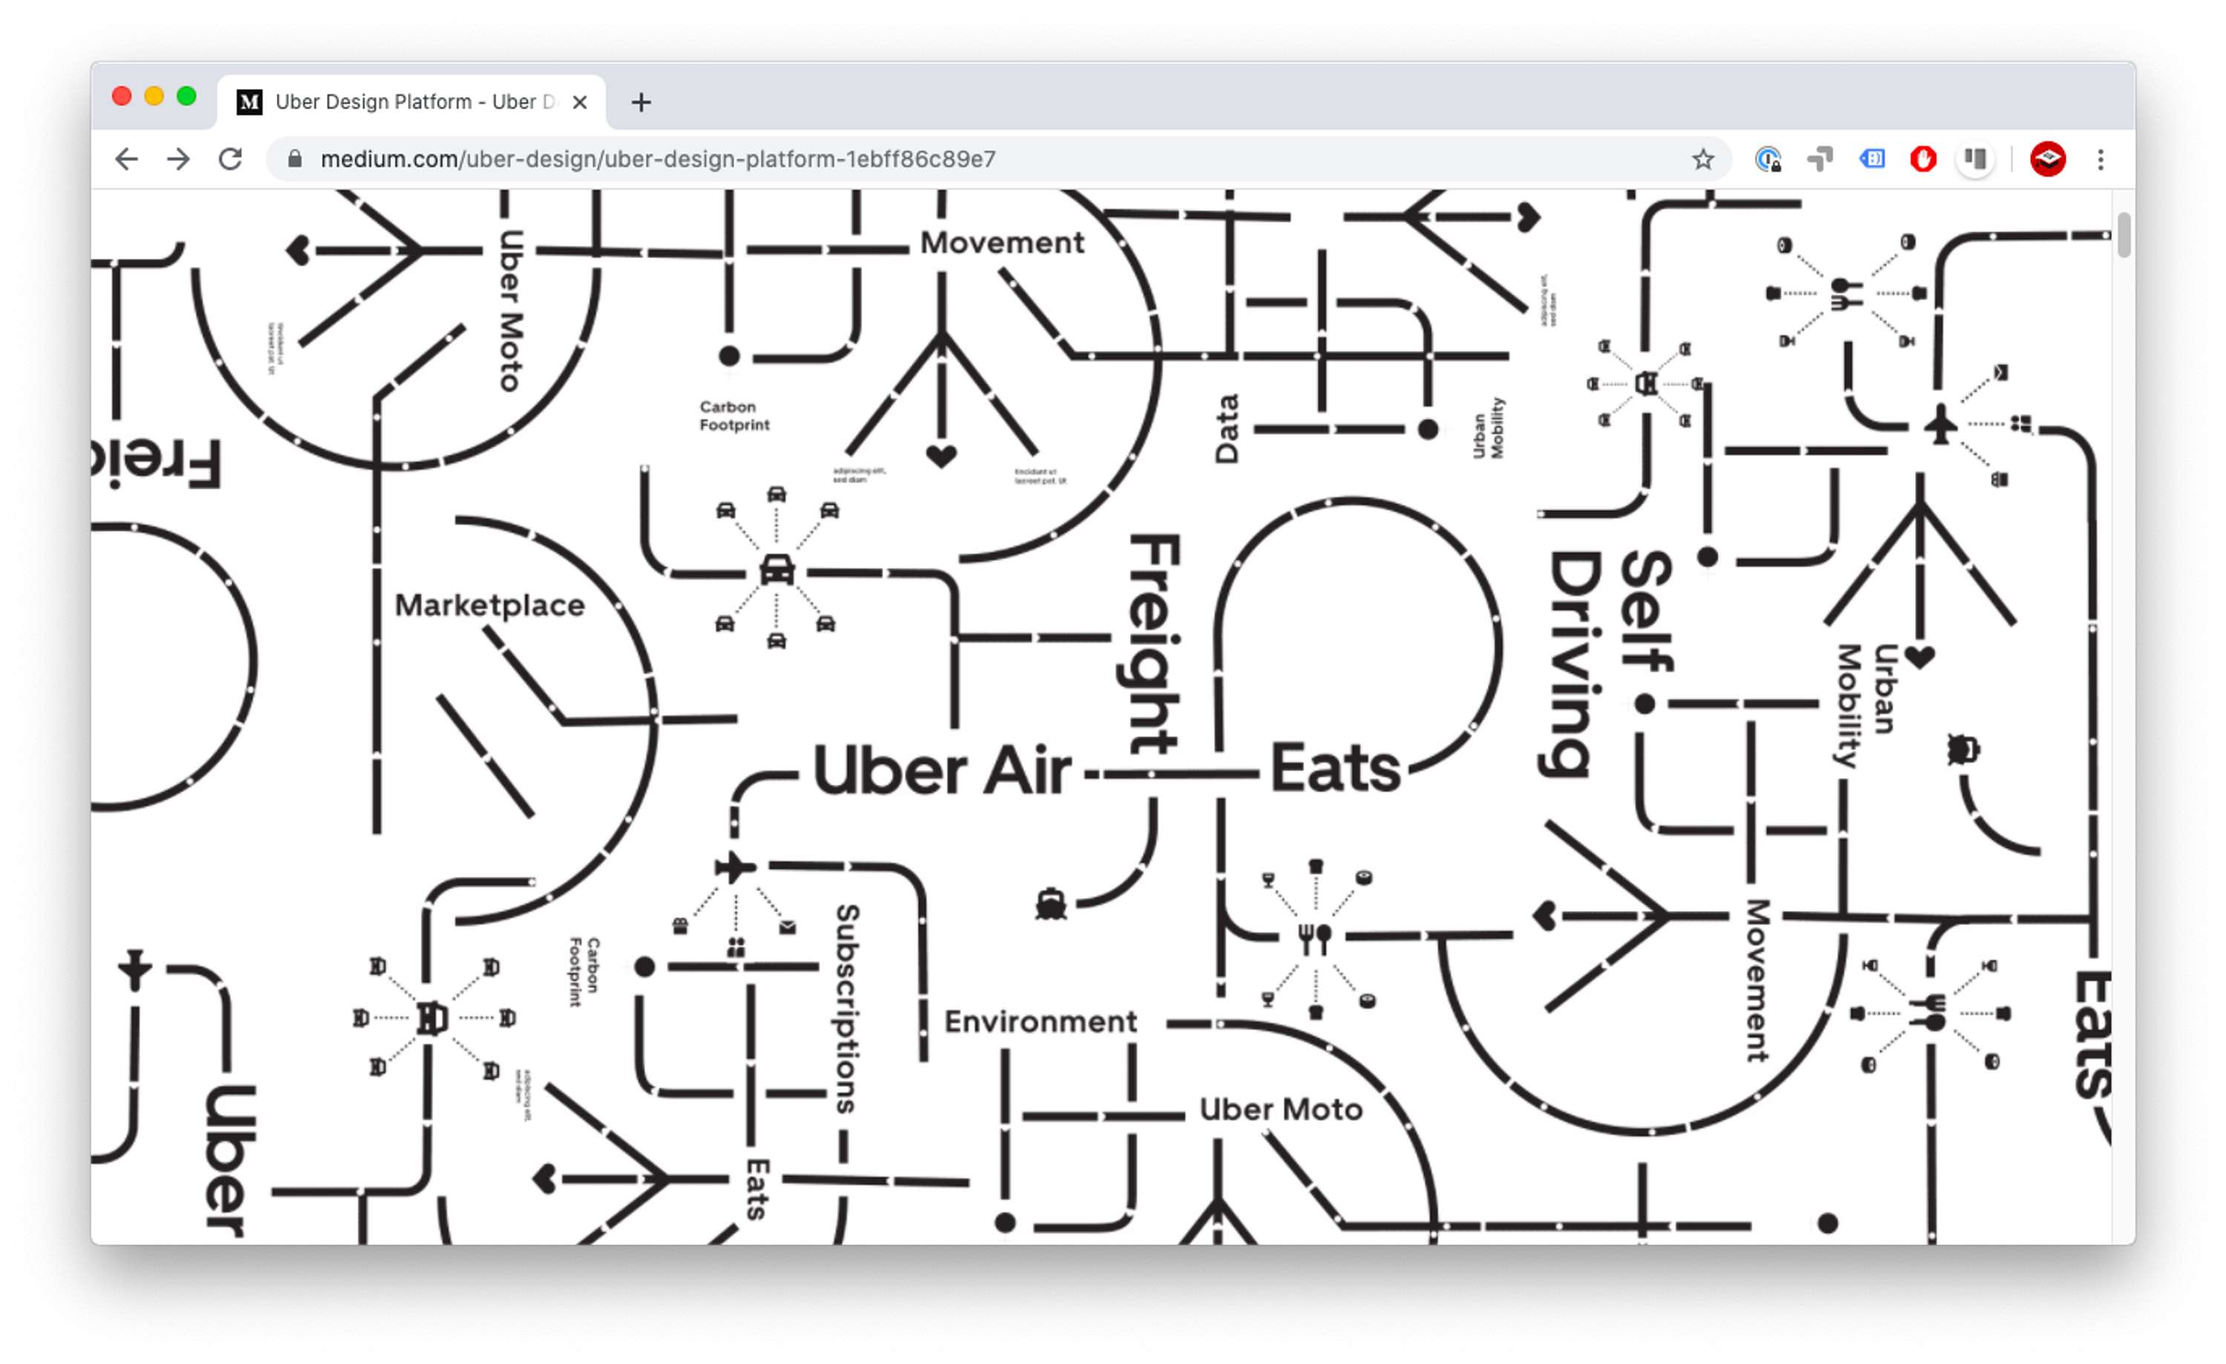Minimize window with the yellow button
This screenshot has height=1364, width=2226.
(x=154, y=96)
